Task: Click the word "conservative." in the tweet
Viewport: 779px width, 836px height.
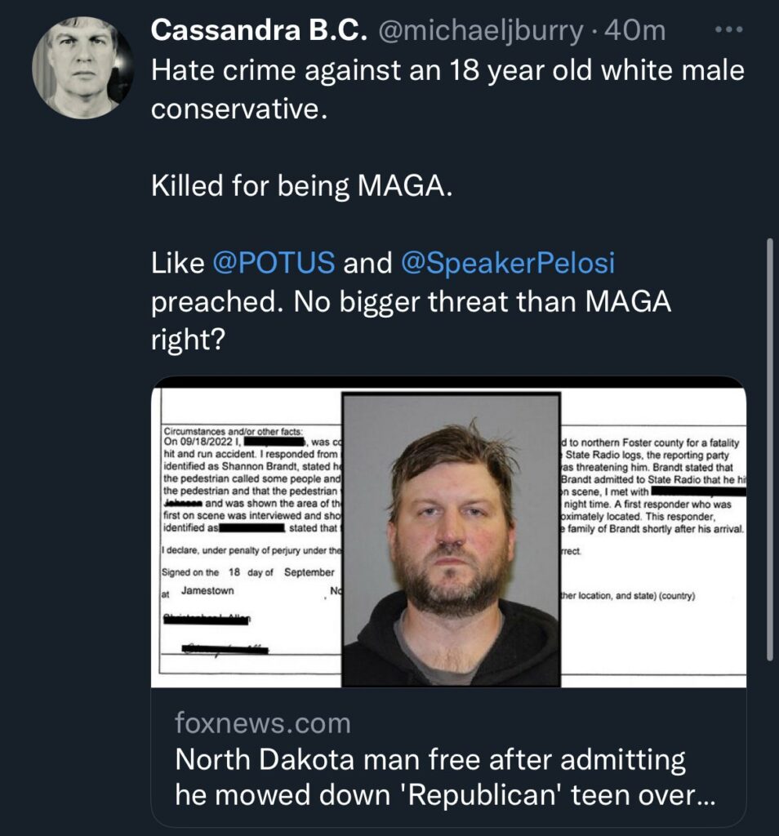Action: (239, 109)
